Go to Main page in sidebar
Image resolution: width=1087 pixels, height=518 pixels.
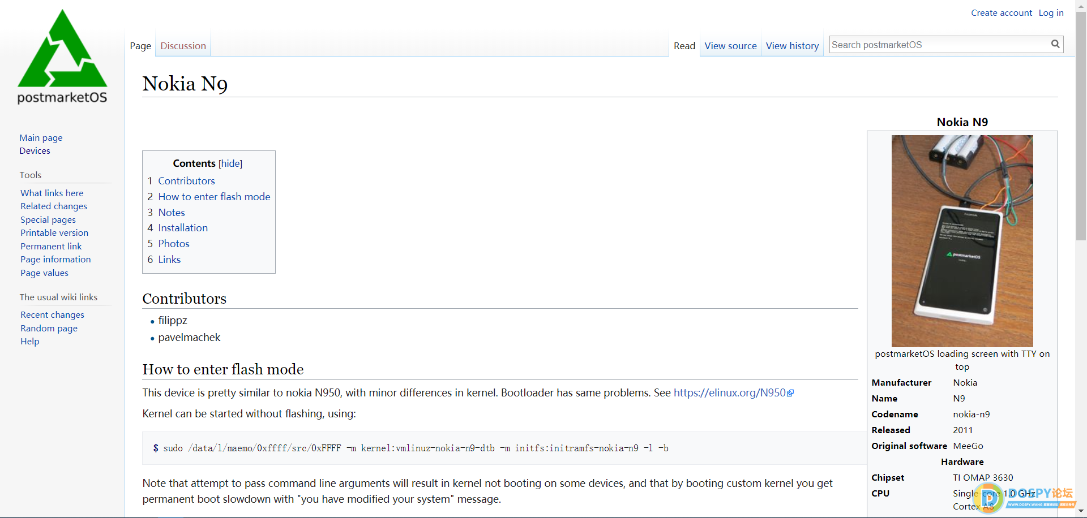tap(41, 137)
